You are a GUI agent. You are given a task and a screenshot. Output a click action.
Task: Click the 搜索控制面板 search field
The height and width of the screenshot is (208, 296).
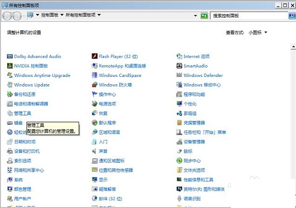coord(249,16)
